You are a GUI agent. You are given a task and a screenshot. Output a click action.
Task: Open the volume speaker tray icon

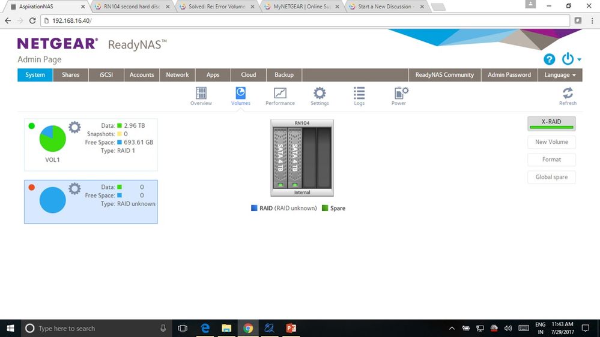pyautogui.click(x=508, y=328)
